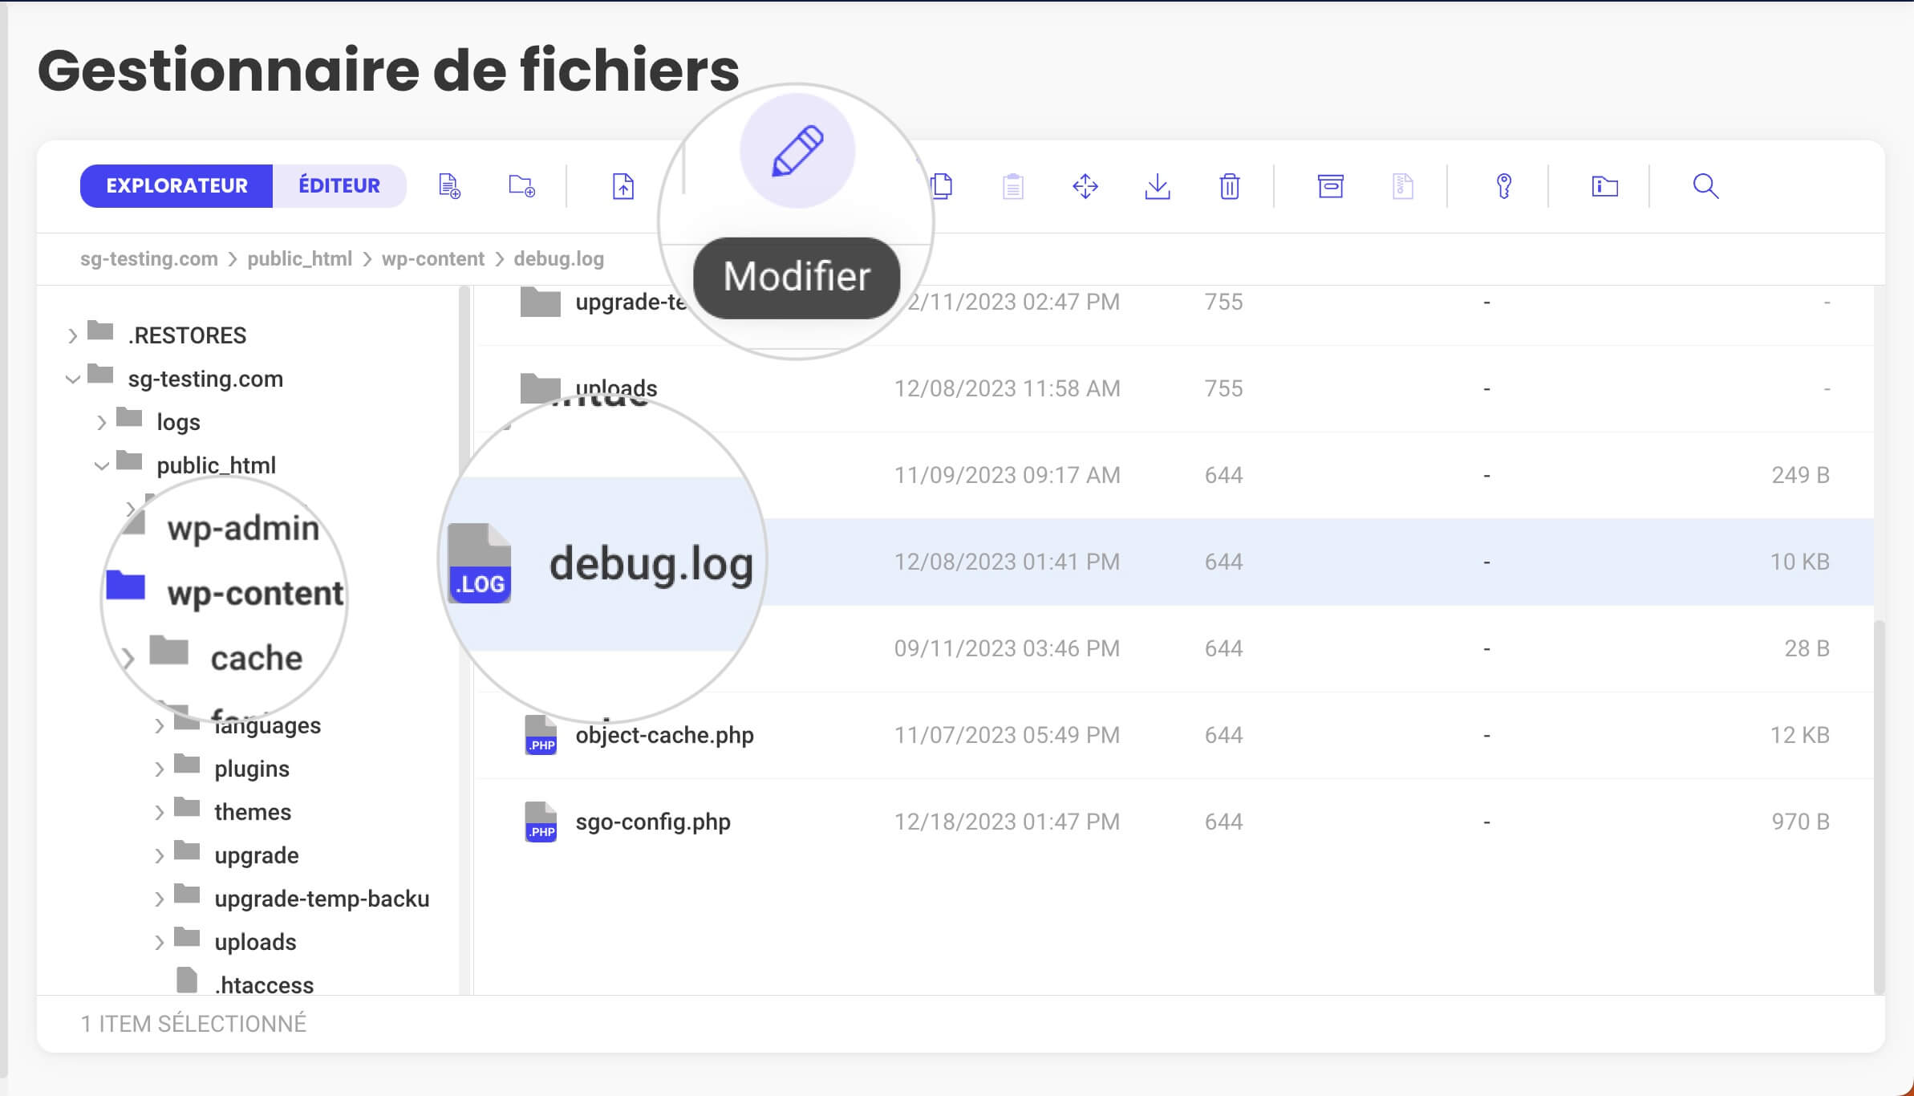
Task: Select .htaccess file in the tree
Action: [x=264, y=985]
